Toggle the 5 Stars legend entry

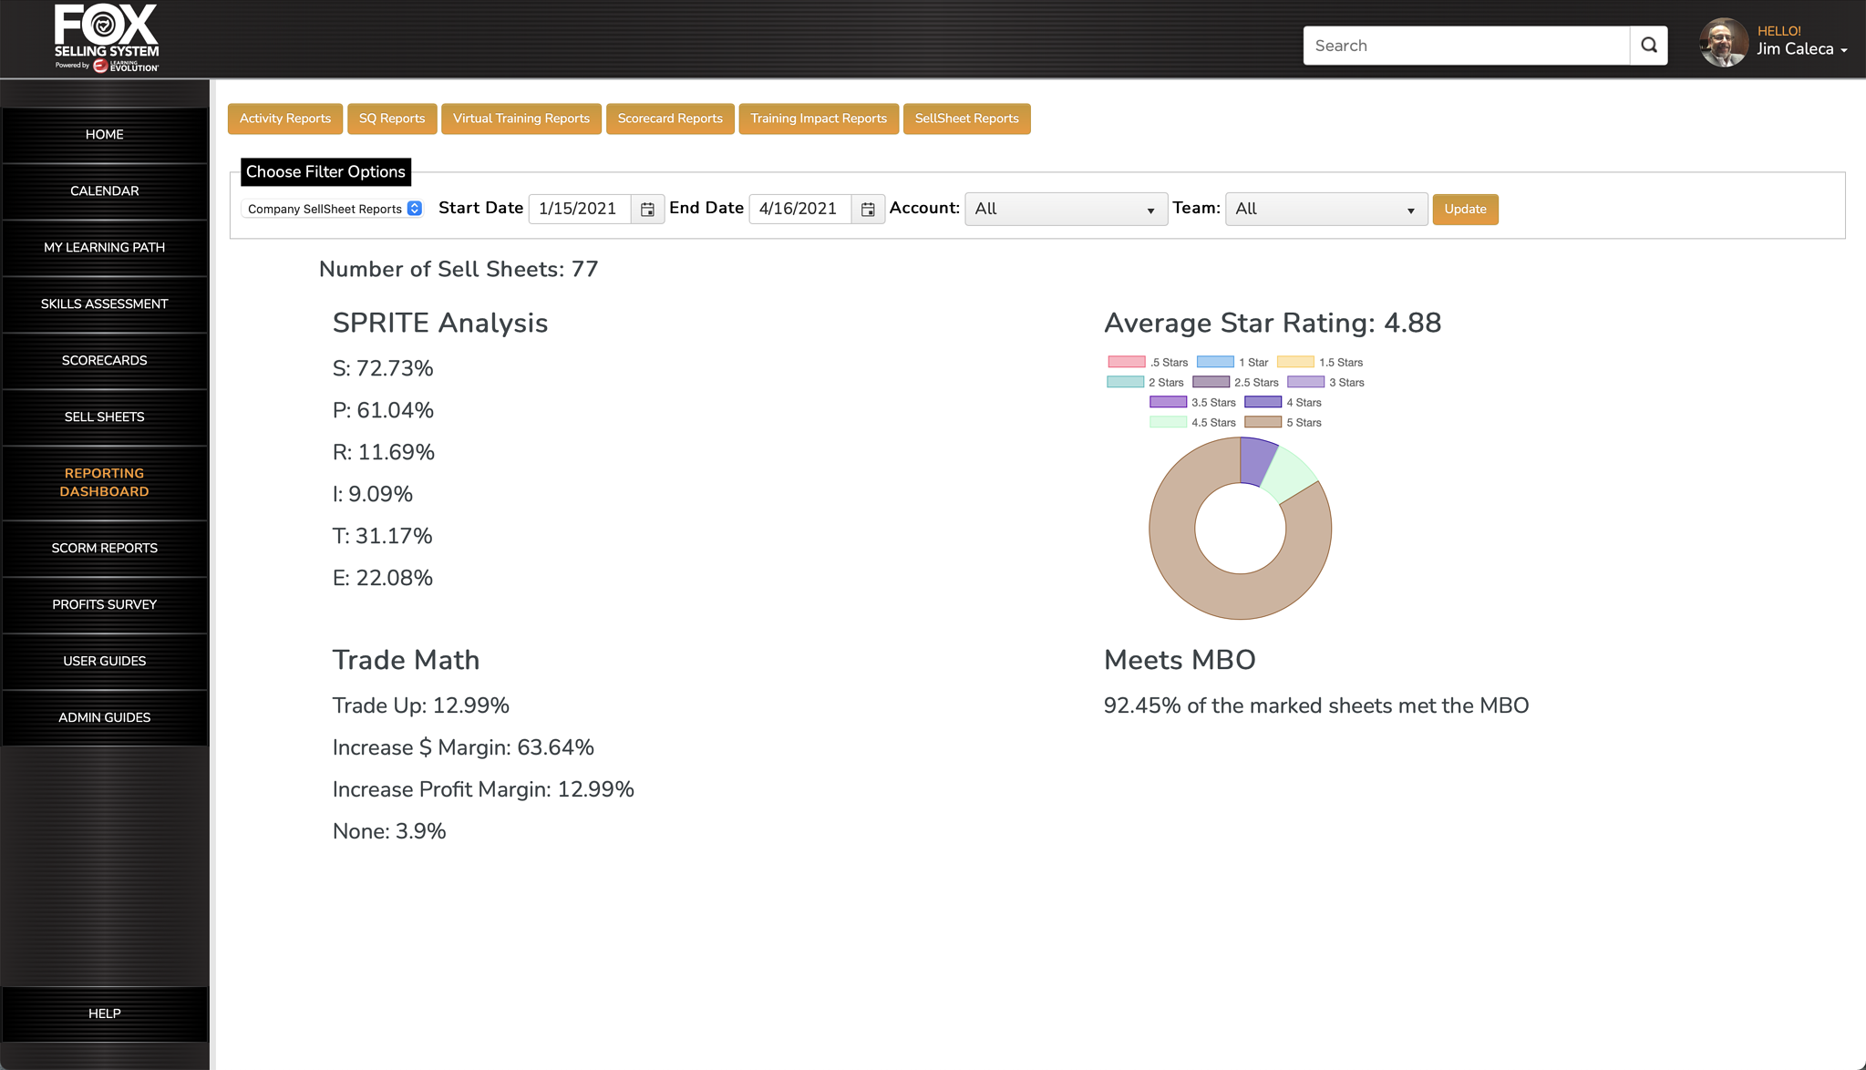[x=1304, y=422]
